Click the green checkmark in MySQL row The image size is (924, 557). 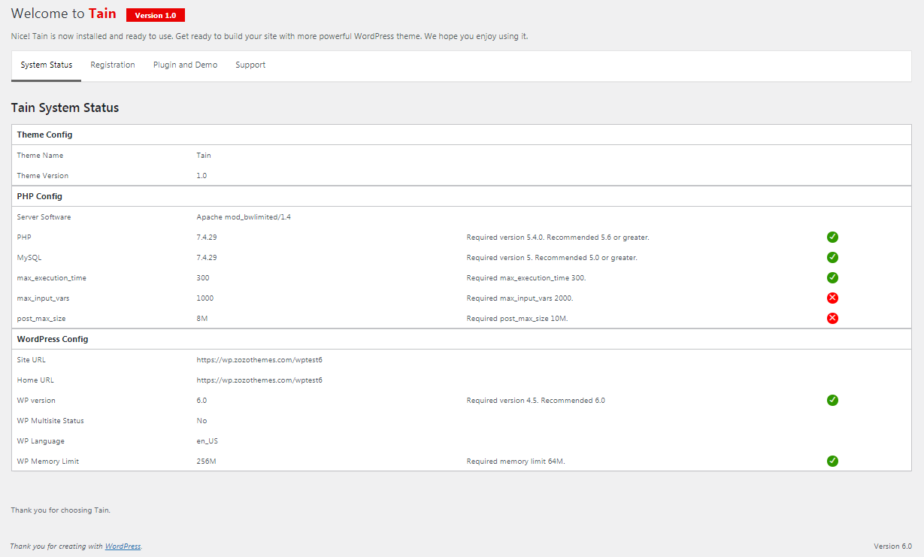832,257
